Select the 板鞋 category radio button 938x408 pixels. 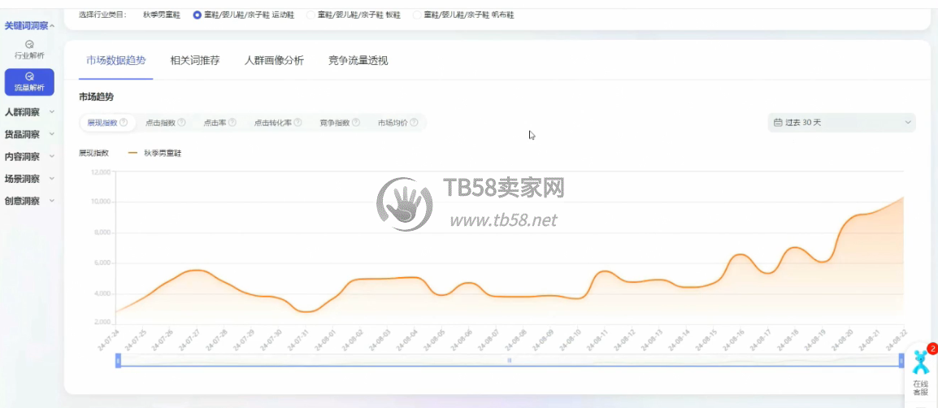310,15
